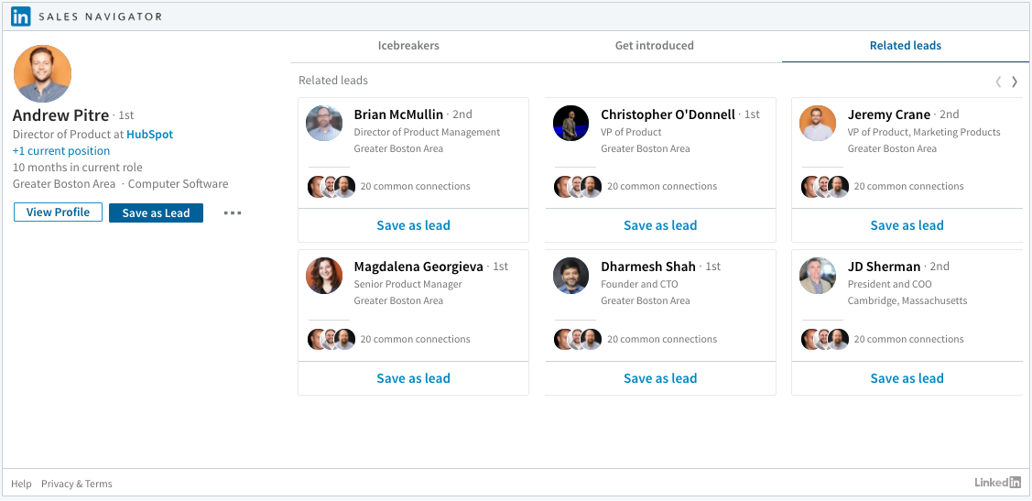Viewport: 1032px width, 501px height.
Task: Open the three-dots more options menu
Action: tap(233, 213)
